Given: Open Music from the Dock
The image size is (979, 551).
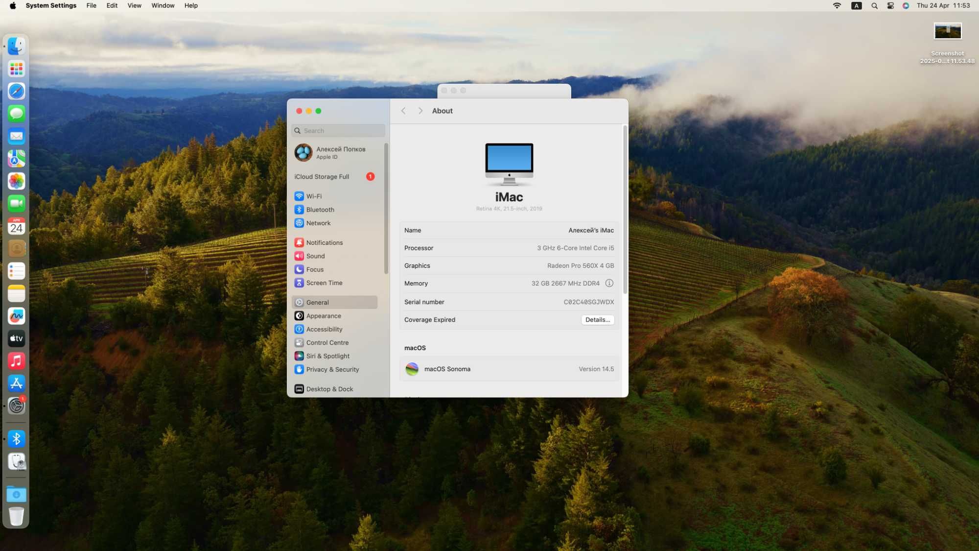Looking at the screenshot, I should 16,361.
